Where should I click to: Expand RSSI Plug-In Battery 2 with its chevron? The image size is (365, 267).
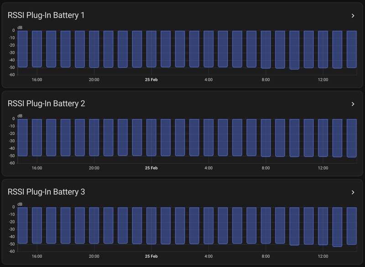353,104
